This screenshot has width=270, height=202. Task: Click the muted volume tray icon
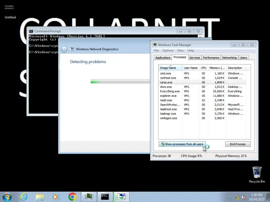(243, 197)
